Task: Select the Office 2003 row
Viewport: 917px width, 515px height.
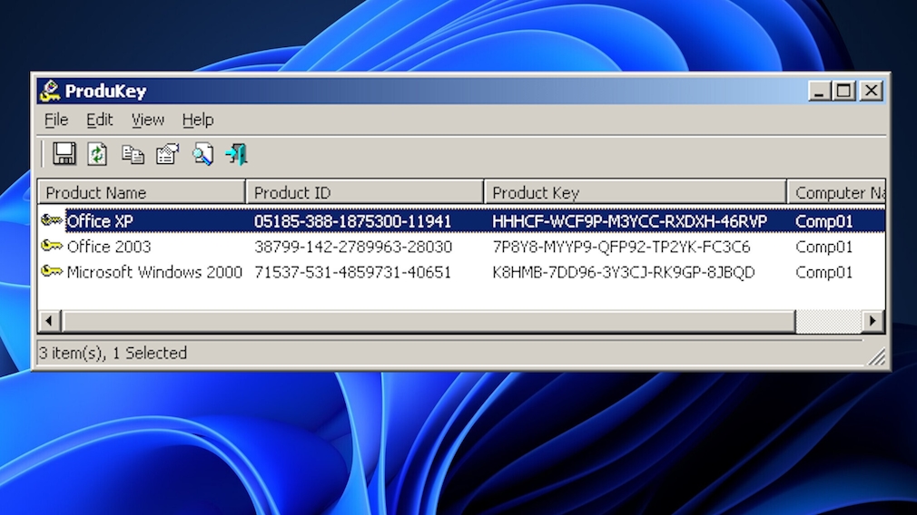Action: pos(109,247)
